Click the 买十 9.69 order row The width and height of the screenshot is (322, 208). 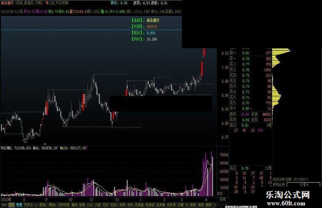(x=250, y=108)
